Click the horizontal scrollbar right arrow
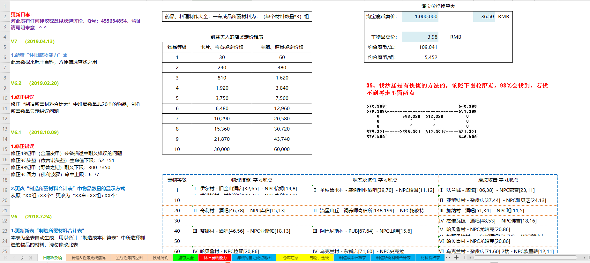 [585, 258]
